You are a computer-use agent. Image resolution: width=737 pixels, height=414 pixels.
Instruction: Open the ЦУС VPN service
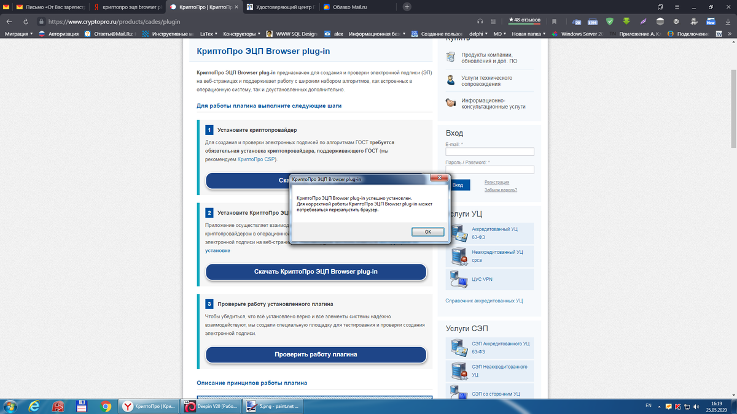(489, 279)
